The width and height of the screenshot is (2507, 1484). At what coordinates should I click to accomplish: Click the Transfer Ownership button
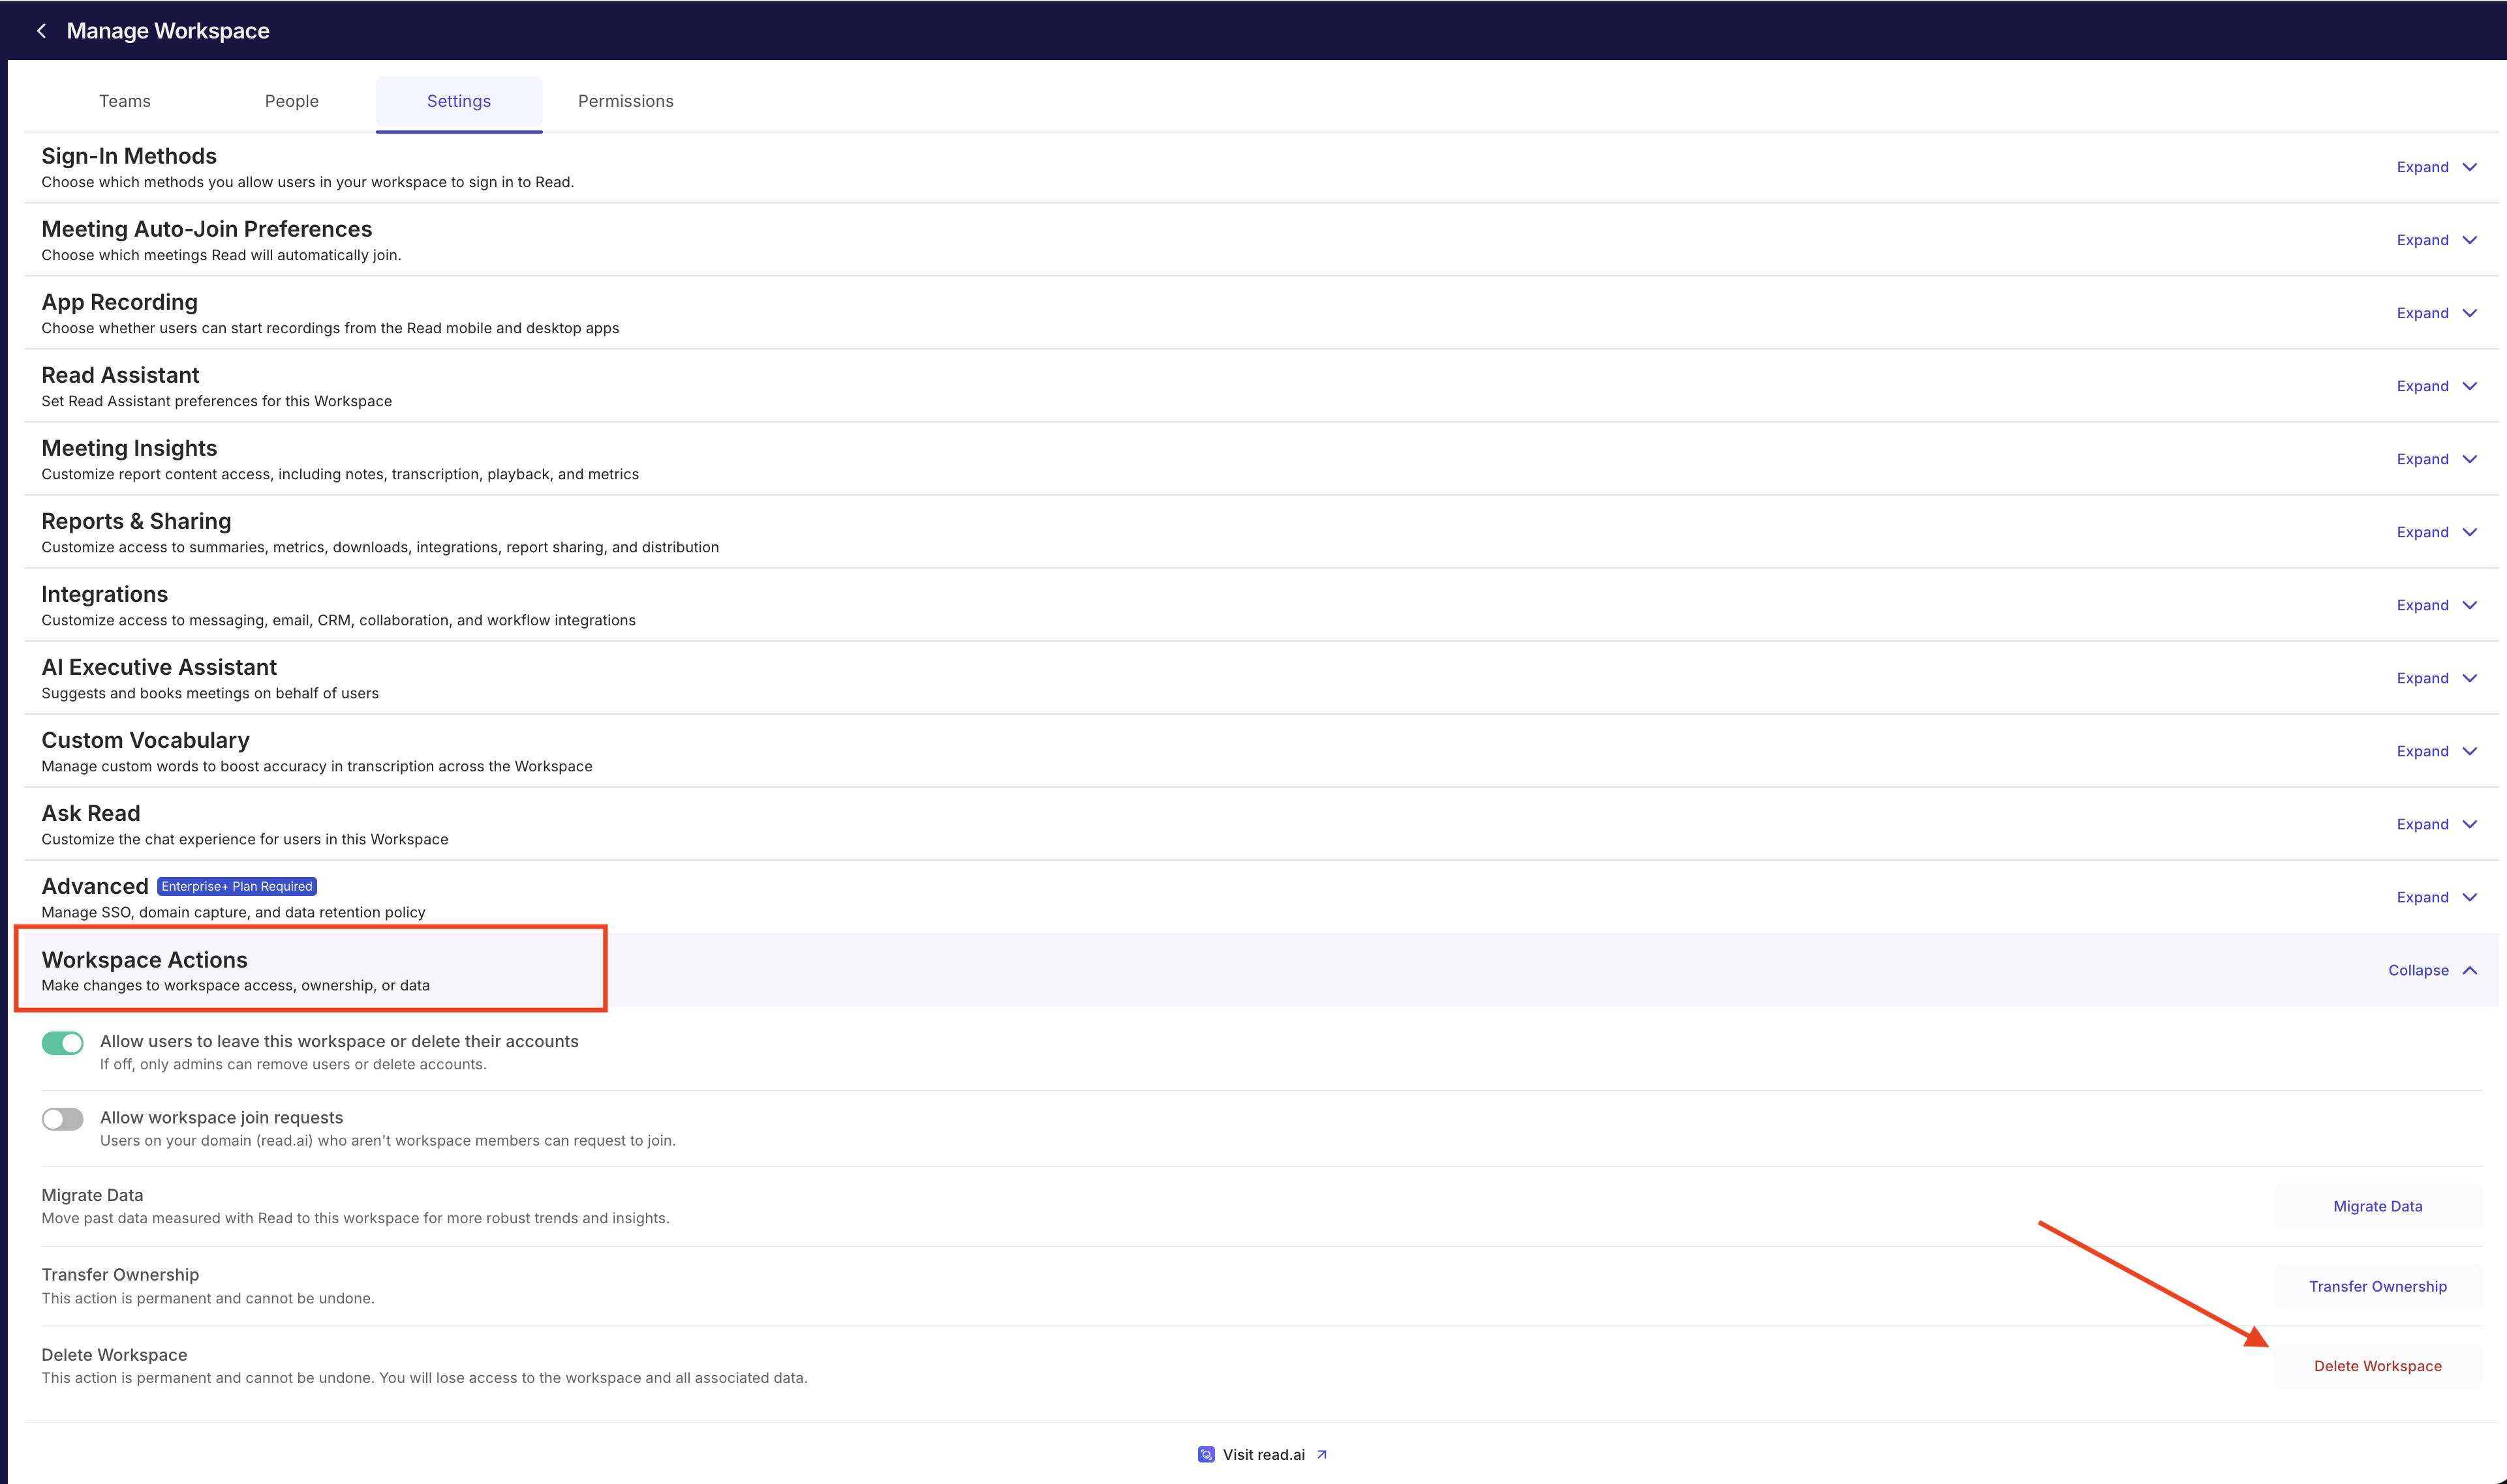click(x=2378, y=1286)
